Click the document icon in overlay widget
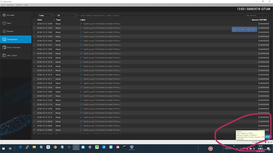The width and height of the screenshot is (273, 153). pyautogui.click(x=253, y=29)
